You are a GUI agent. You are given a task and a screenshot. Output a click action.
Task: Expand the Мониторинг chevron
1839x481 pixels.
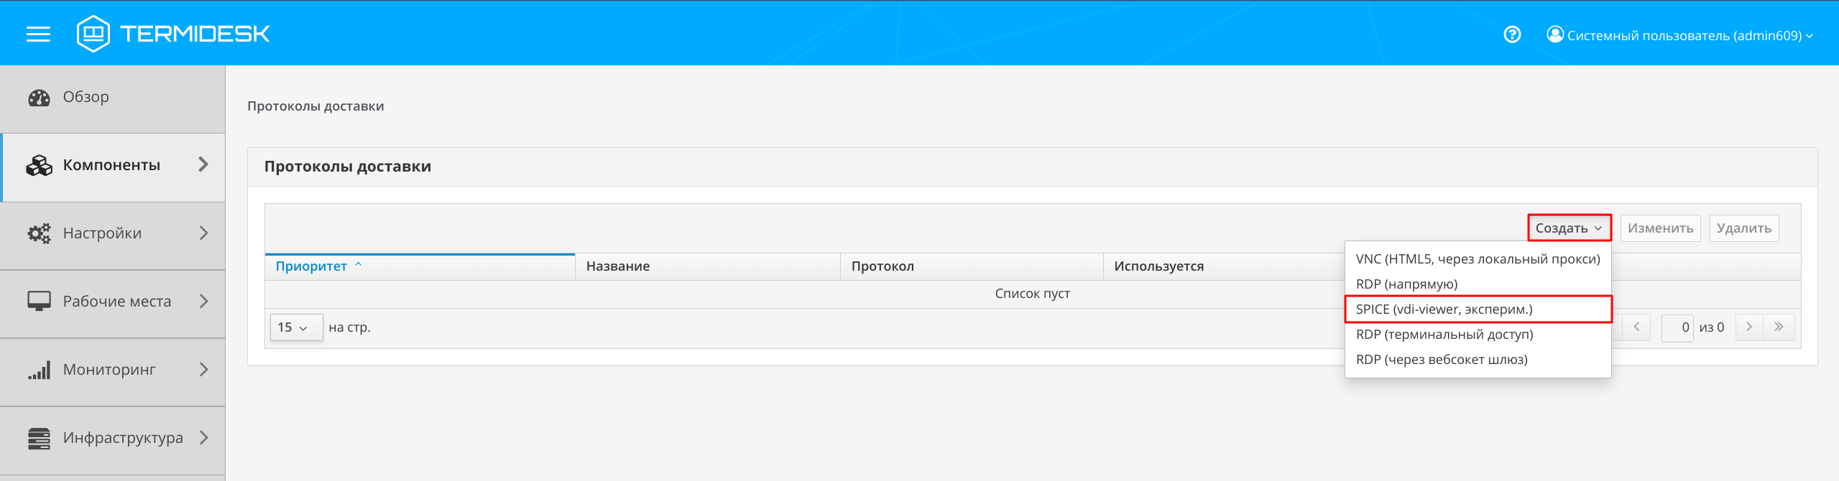[203, 369]
